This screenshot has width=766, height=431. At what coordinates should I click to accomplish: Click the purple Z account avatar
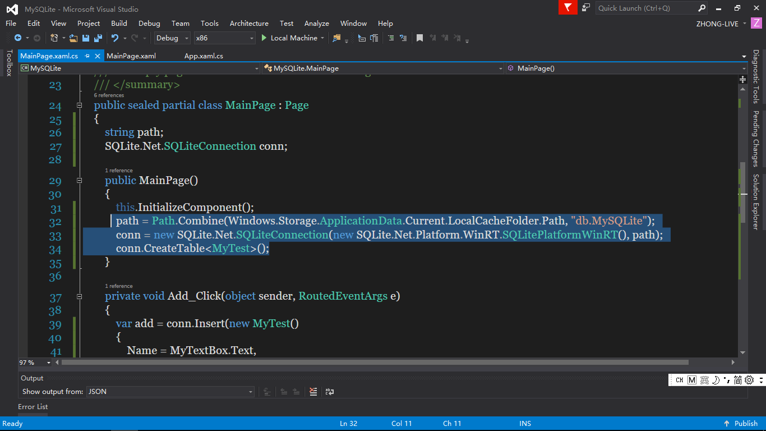(x=757, y=24)
